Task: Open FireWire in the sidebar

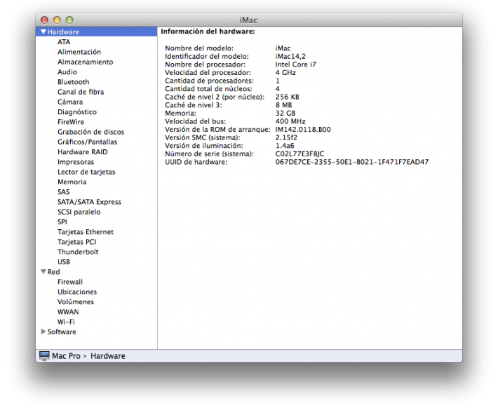Action: 71,122
